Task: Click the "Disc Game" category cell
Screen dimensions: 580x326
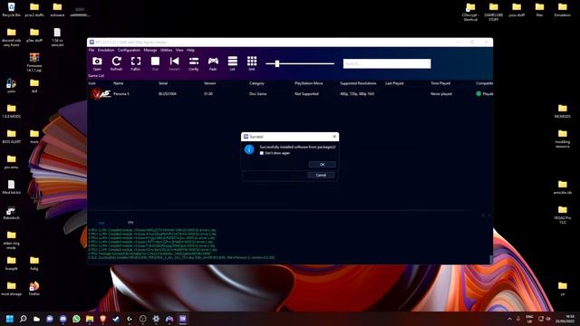Action: coord(257,94)
